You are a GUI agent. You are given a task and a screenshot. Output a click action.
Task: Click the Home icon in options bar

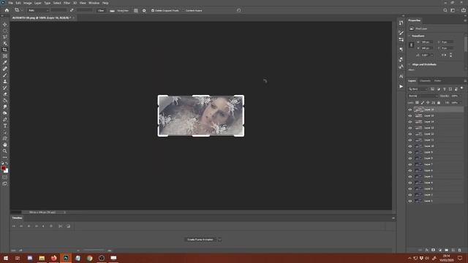(x=7, y=10)
